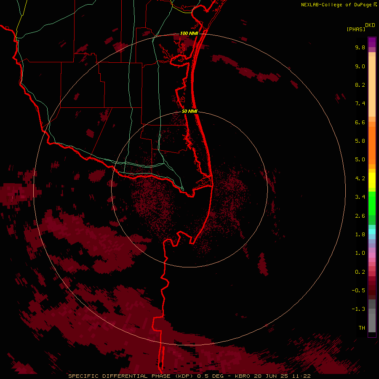379x379 pixels.
Task: Click the 2.6 value on color scale
Action: click(x=360, y=216)
